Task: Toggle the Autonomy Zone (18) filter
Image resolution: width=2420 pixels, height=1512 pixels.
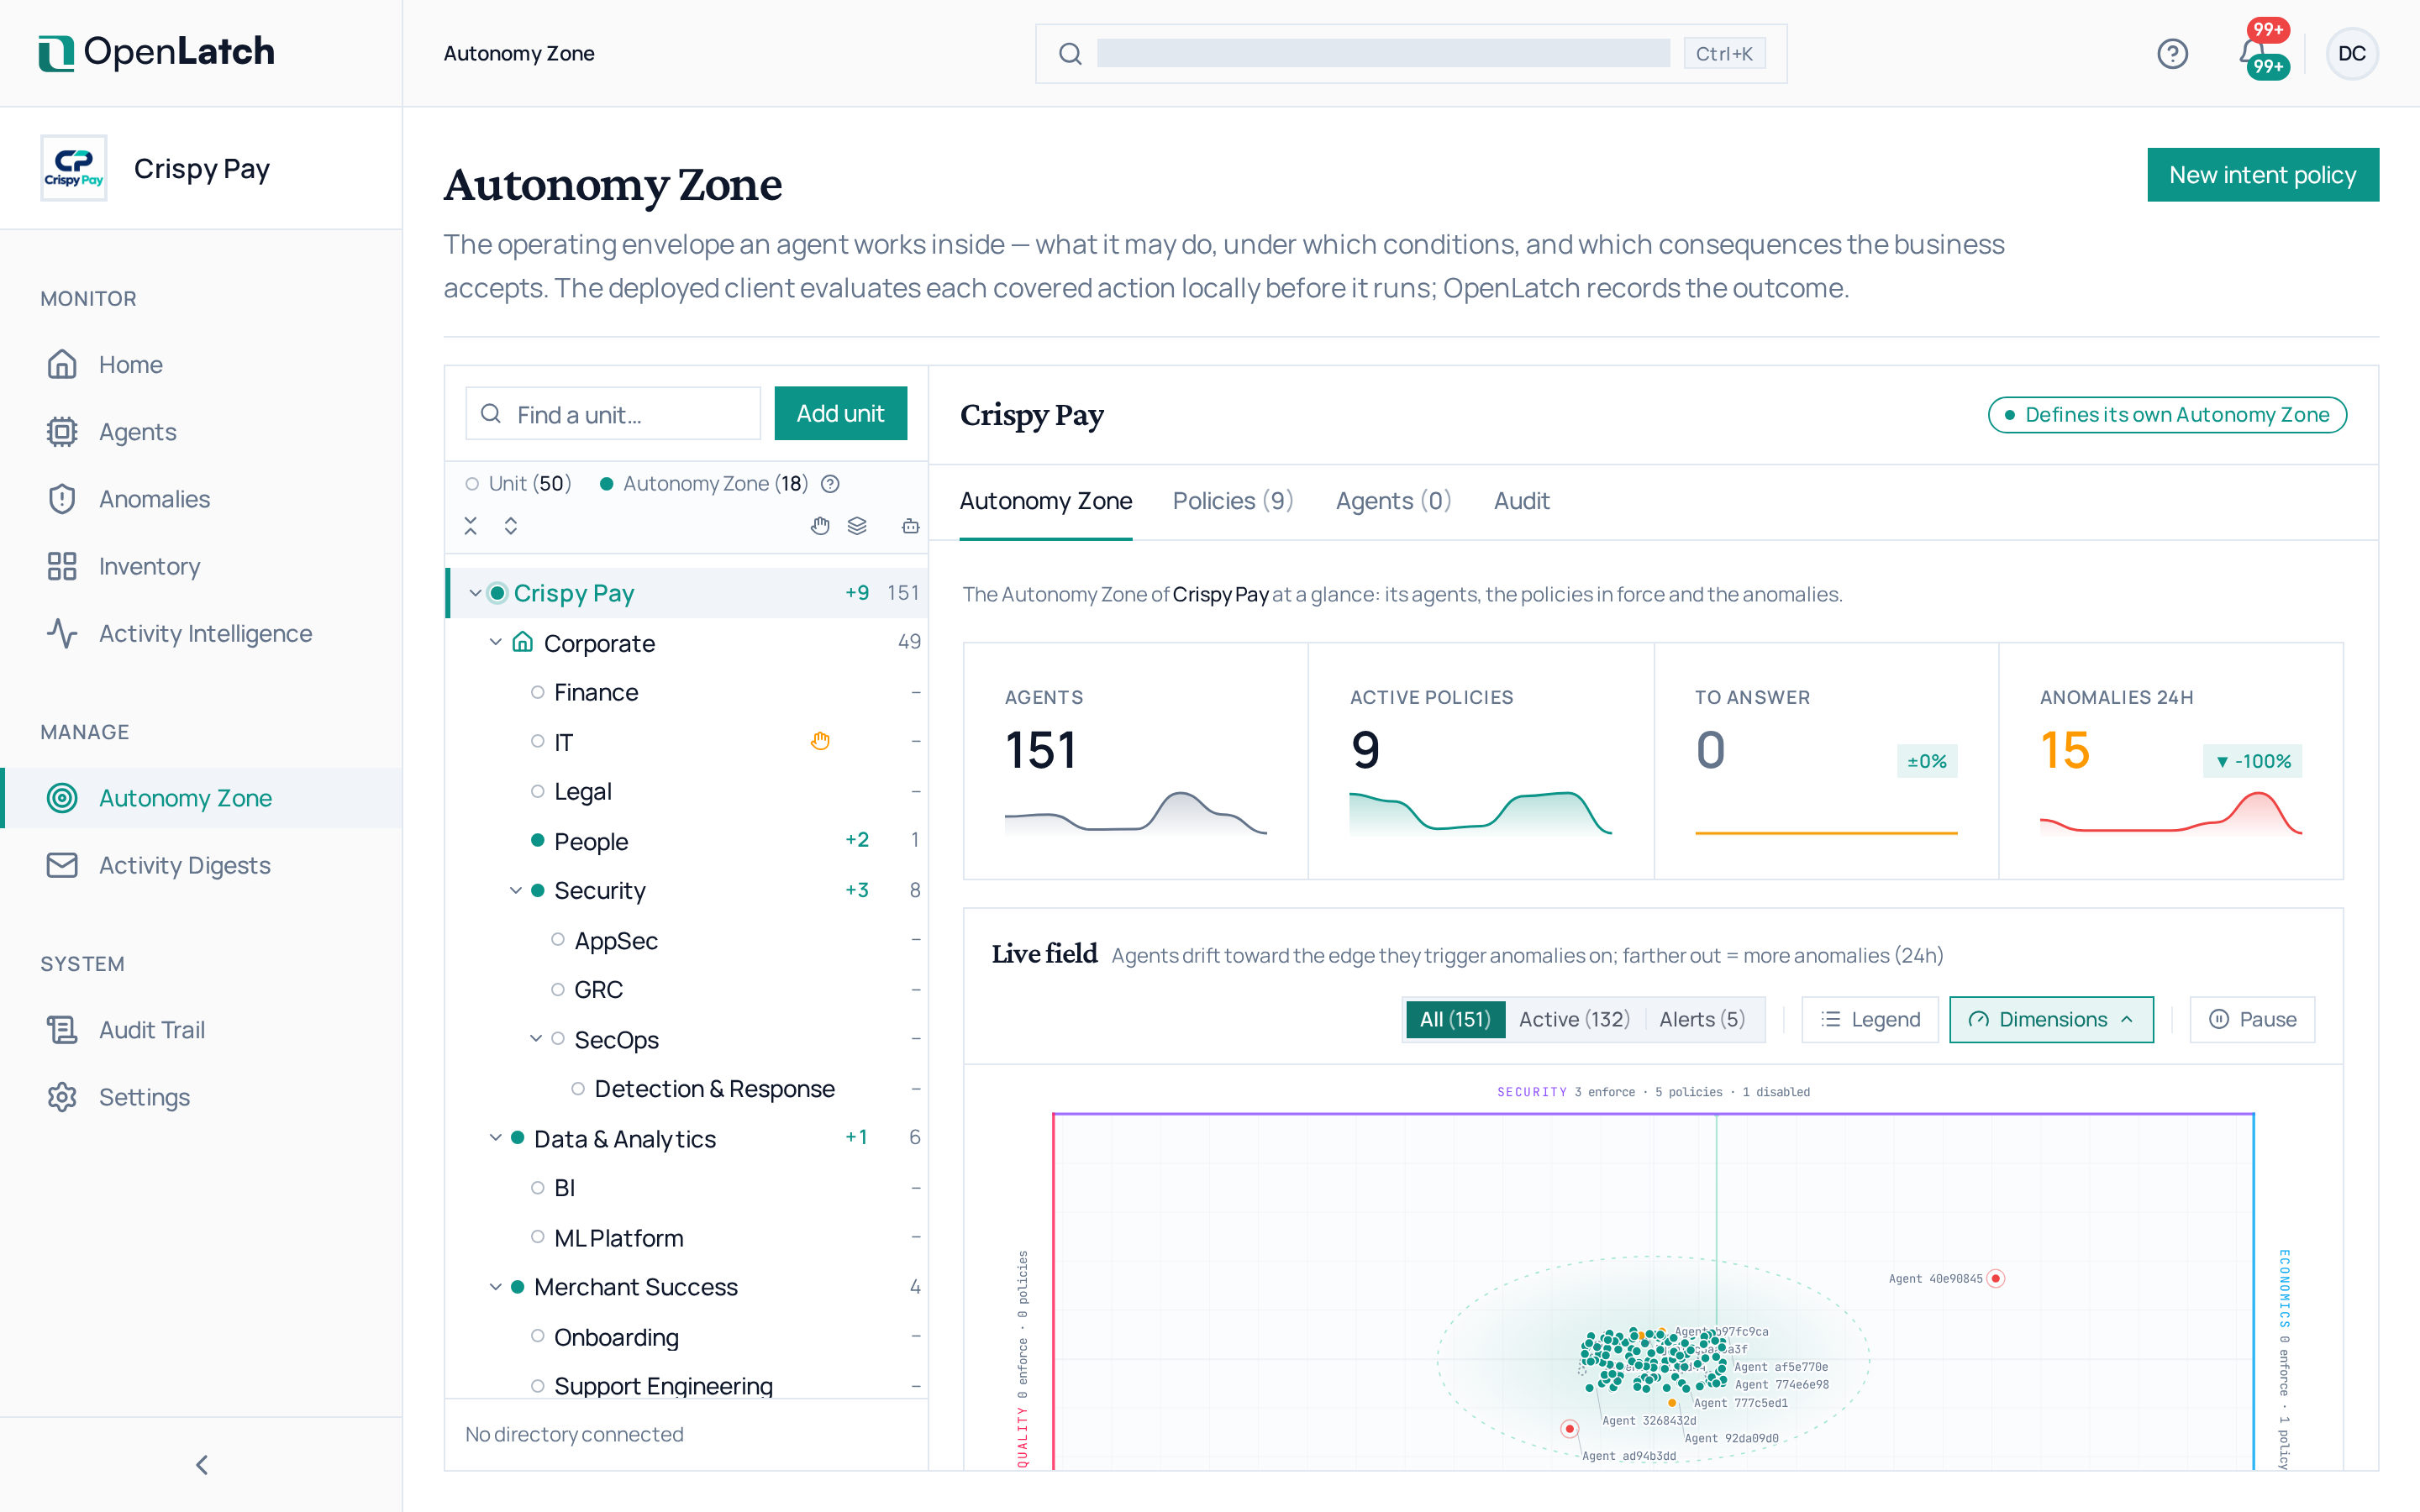Action: (704, 484)
